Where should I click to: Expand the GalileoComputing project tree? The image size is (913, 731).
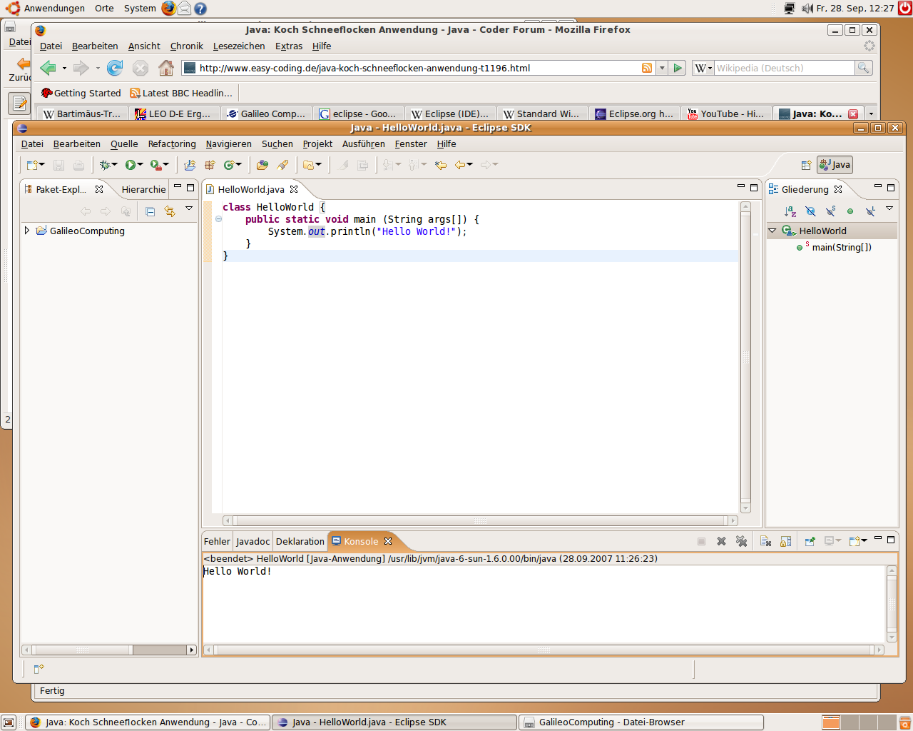(x=27, y=231)
